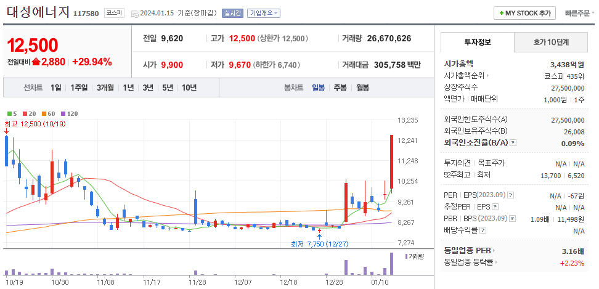Switch to the 호가10단계 tab
Viewport: 599px width, 289px height.
tap(551, 42)
